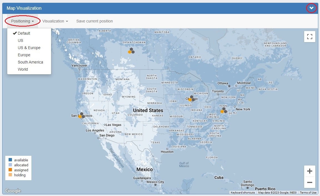Screen dimensions: 320x196
Task: Click the Pennsylvania hexagon marker cluster
Action: pyautogui.click(x=224, y=111)
